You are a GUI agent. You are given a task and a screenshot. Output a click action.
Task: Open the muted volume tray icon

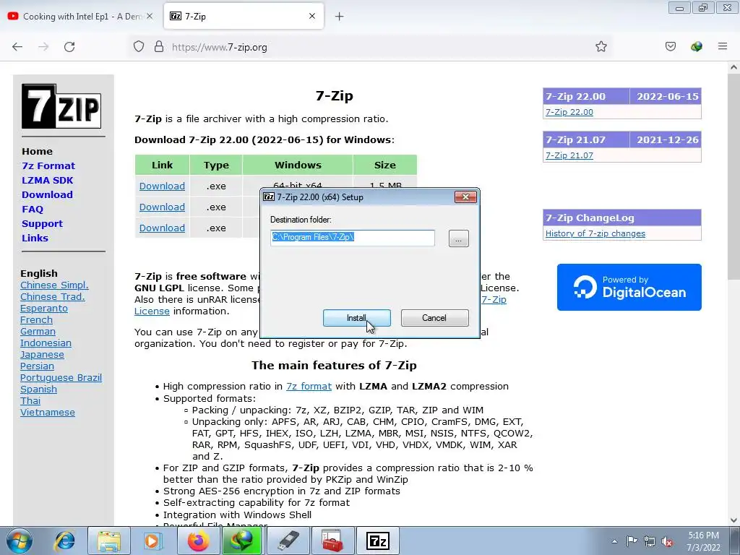(667, 541)
